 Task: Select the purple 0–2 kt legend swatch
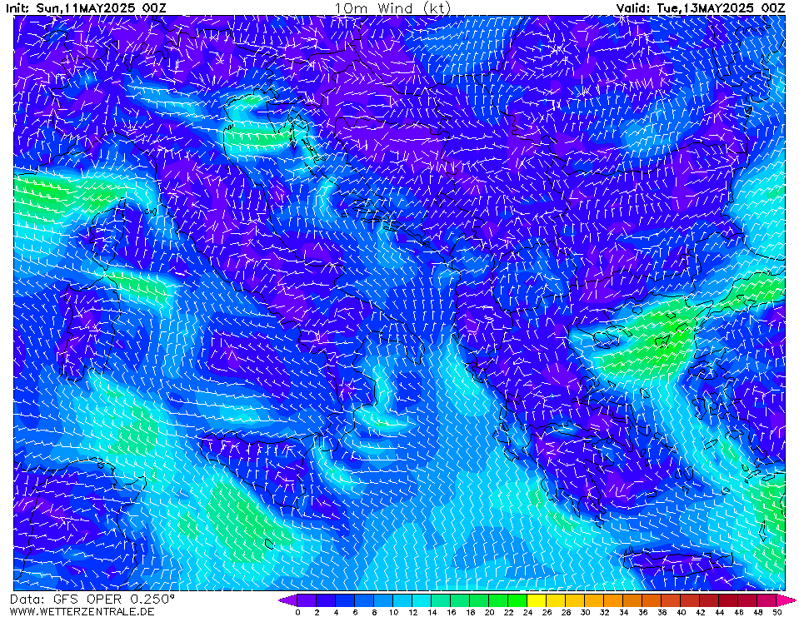(x=307, y=600)
